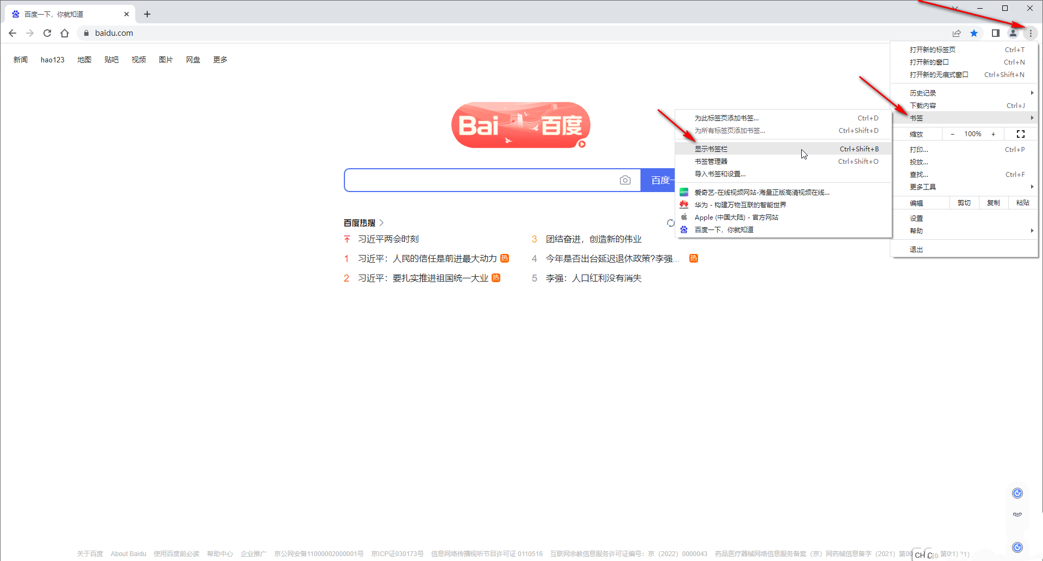Image resolution: width=1043 pixels, height=561 pixels.
Task: Open Huawei bookmark entry
Action: tap(783, 205)
